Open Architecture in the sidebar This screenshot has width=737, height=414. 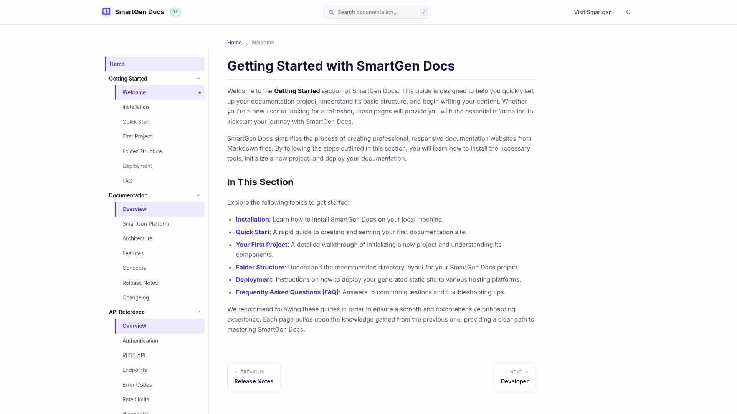click(160, 238)
